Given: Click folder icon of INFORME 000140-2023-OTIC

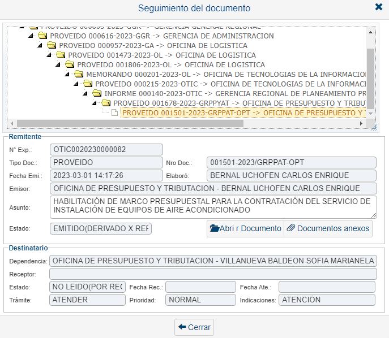Looking at the screenshot, I should coord(97,94).
